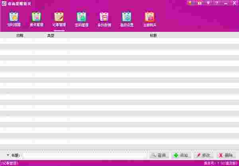
Task: Close the reminder application window
Action: (x=235, y=3)
